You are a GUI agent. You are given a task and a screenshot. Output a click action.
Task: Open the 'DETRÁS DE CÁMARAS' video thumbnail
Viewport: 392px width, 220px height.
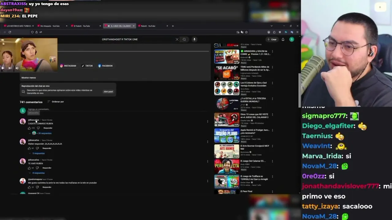[x=227, y=119]
